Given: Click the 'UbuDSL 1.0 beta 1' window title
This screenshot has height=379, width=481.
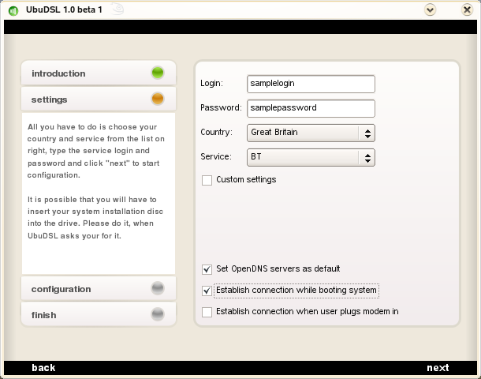Looking at the screenshot, I should [64, 9].
